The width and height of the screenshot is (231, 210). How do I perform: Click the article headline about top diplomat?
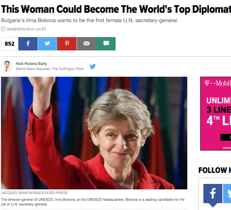coord(116,9)
